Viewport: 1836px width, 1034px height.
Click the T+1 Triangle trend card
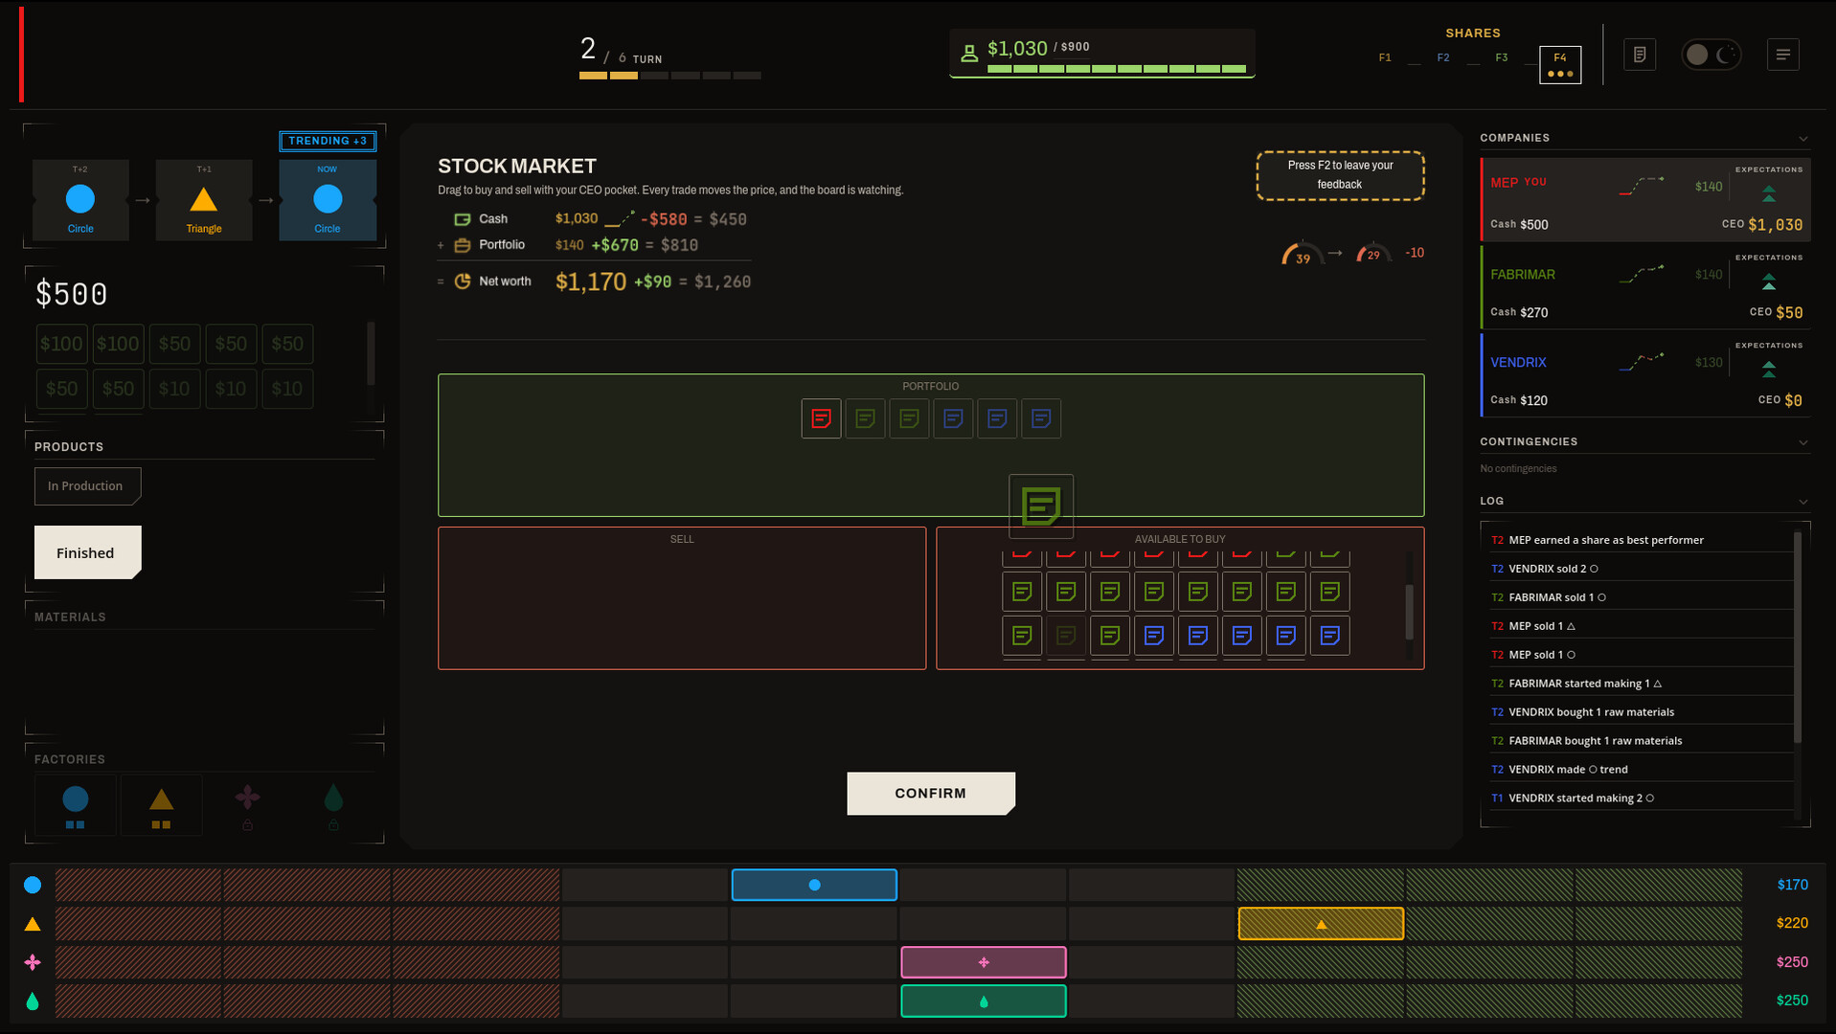coord(204,200)
